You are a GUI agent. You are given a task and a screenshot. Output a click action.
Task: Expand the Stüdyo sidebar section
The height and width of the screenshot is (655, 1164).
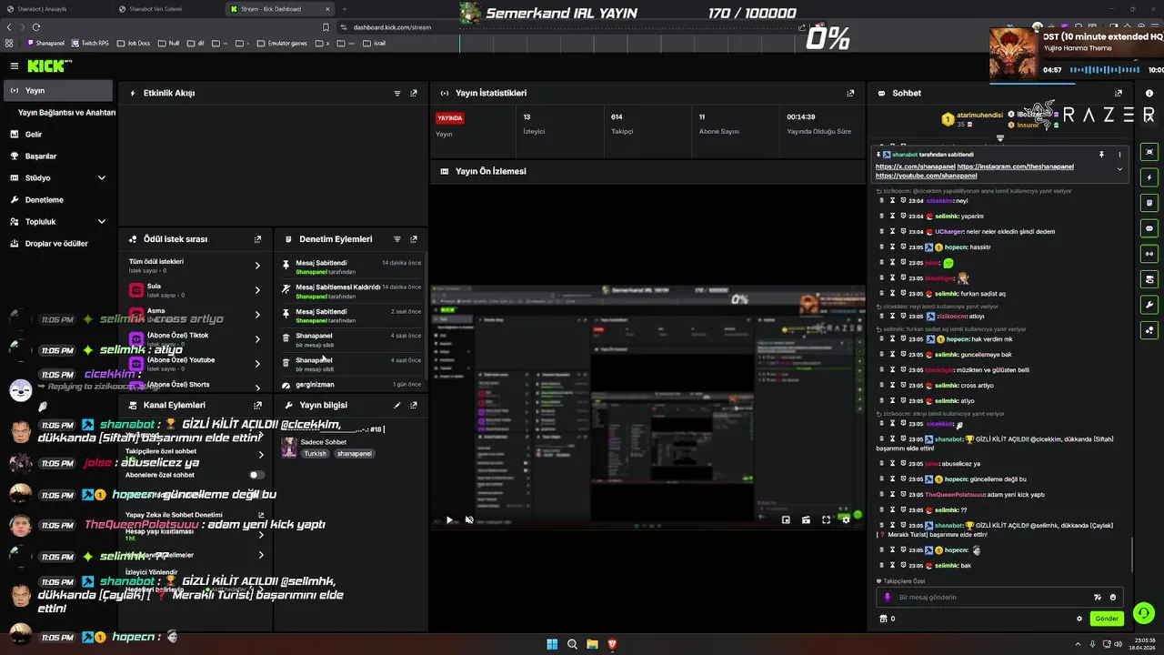pyautogui.click(x=101, y=178)
